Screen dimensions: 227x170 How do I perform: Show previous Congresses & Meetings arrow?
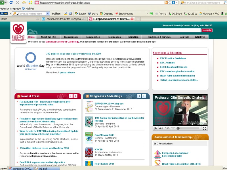tap(139, 96)
